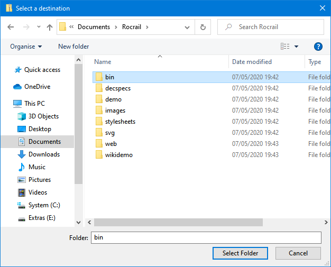Expand the address bar path history dropdown
This screenshot has width=331, height=267.
pyautogui.click(x=187, y=27)
